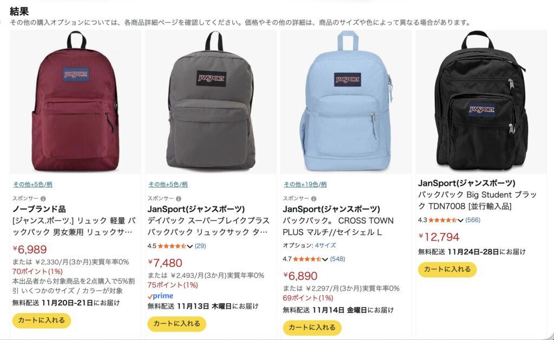Image resolution: width=554 pixels, height=340 pixels.
Task: Open the 4サイズ size options link
Action: point(325,245)
